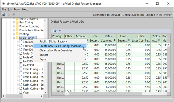The image size is (174, 102).
Task: Click the expand icon in Beam... column header
Action: coord(129,40)
